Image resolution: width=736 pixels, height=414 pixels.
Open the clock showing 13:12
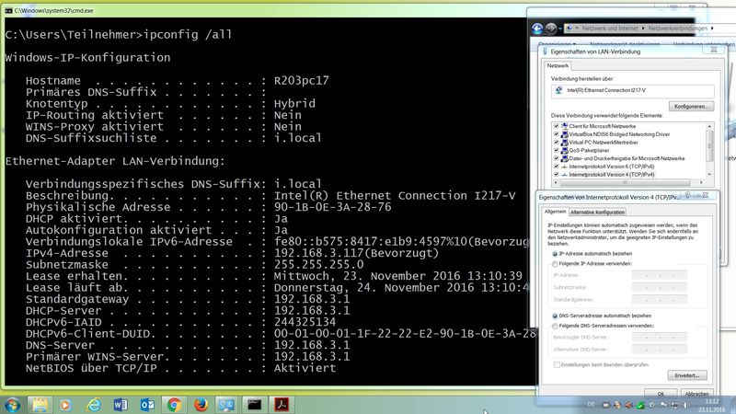tap(711, 406)
